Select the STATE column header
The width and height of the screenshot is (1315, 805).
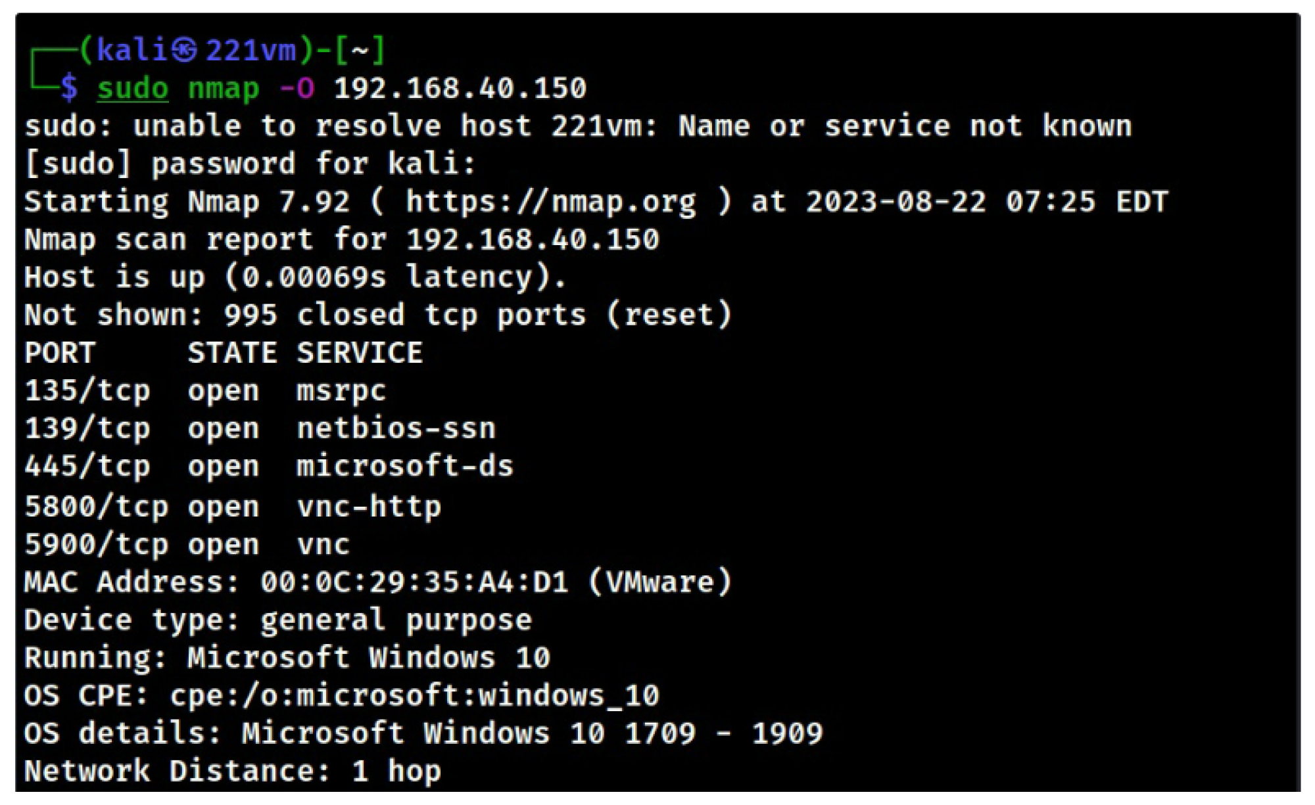(x=232, y=354)
